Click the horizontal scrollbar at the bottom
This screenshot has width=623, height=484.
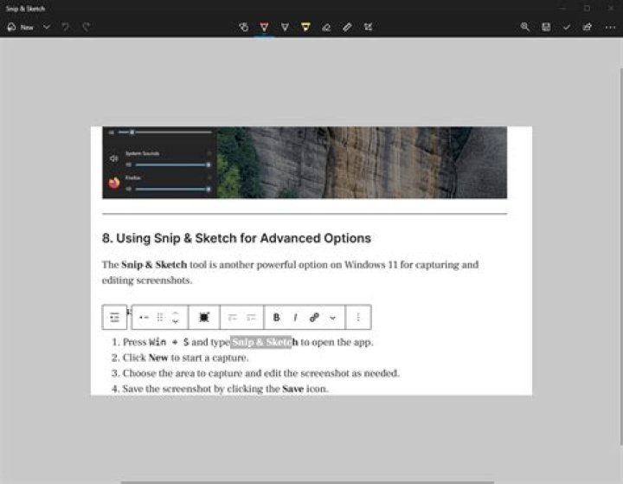(307, 482)
